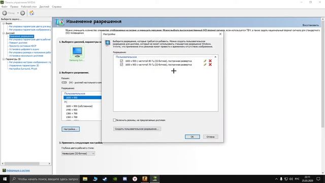Select the Samsung display monitor icon
The width and height of the screenshot is (325, 183).
[77, 52]
